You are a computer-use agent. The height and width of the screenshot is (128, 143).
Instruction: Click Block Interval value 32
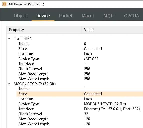(86, 114)
